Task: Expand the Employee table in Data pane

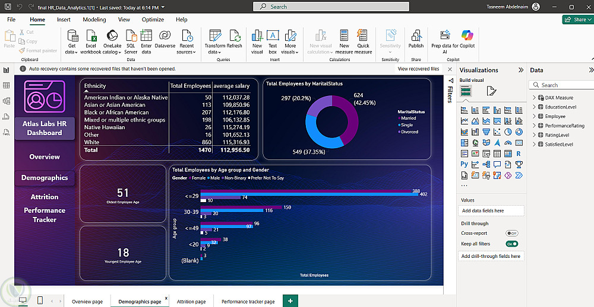Action: (535, 116)
